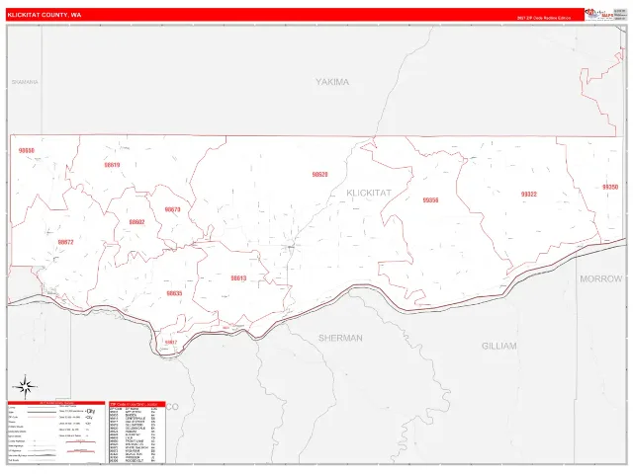
Task: Click the SHERMAN county label
Action: [340, 338]
